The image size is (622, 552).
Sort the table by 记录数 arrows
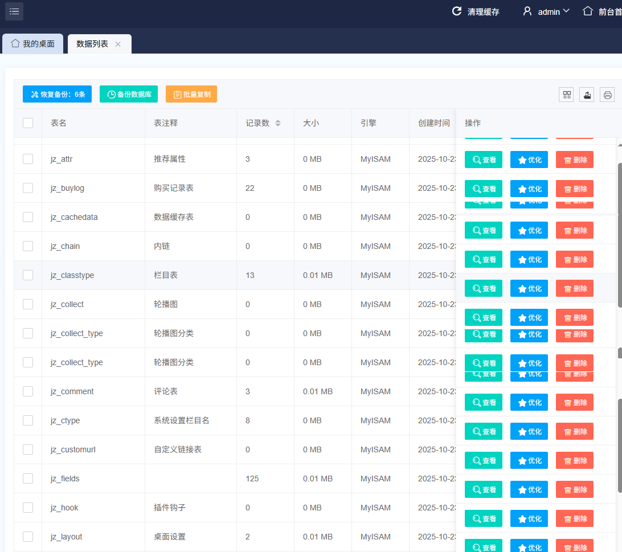coord(278,123)
